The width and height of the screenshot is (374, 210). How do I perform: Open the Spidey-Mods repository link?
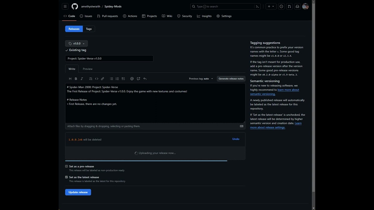(113, 6)
